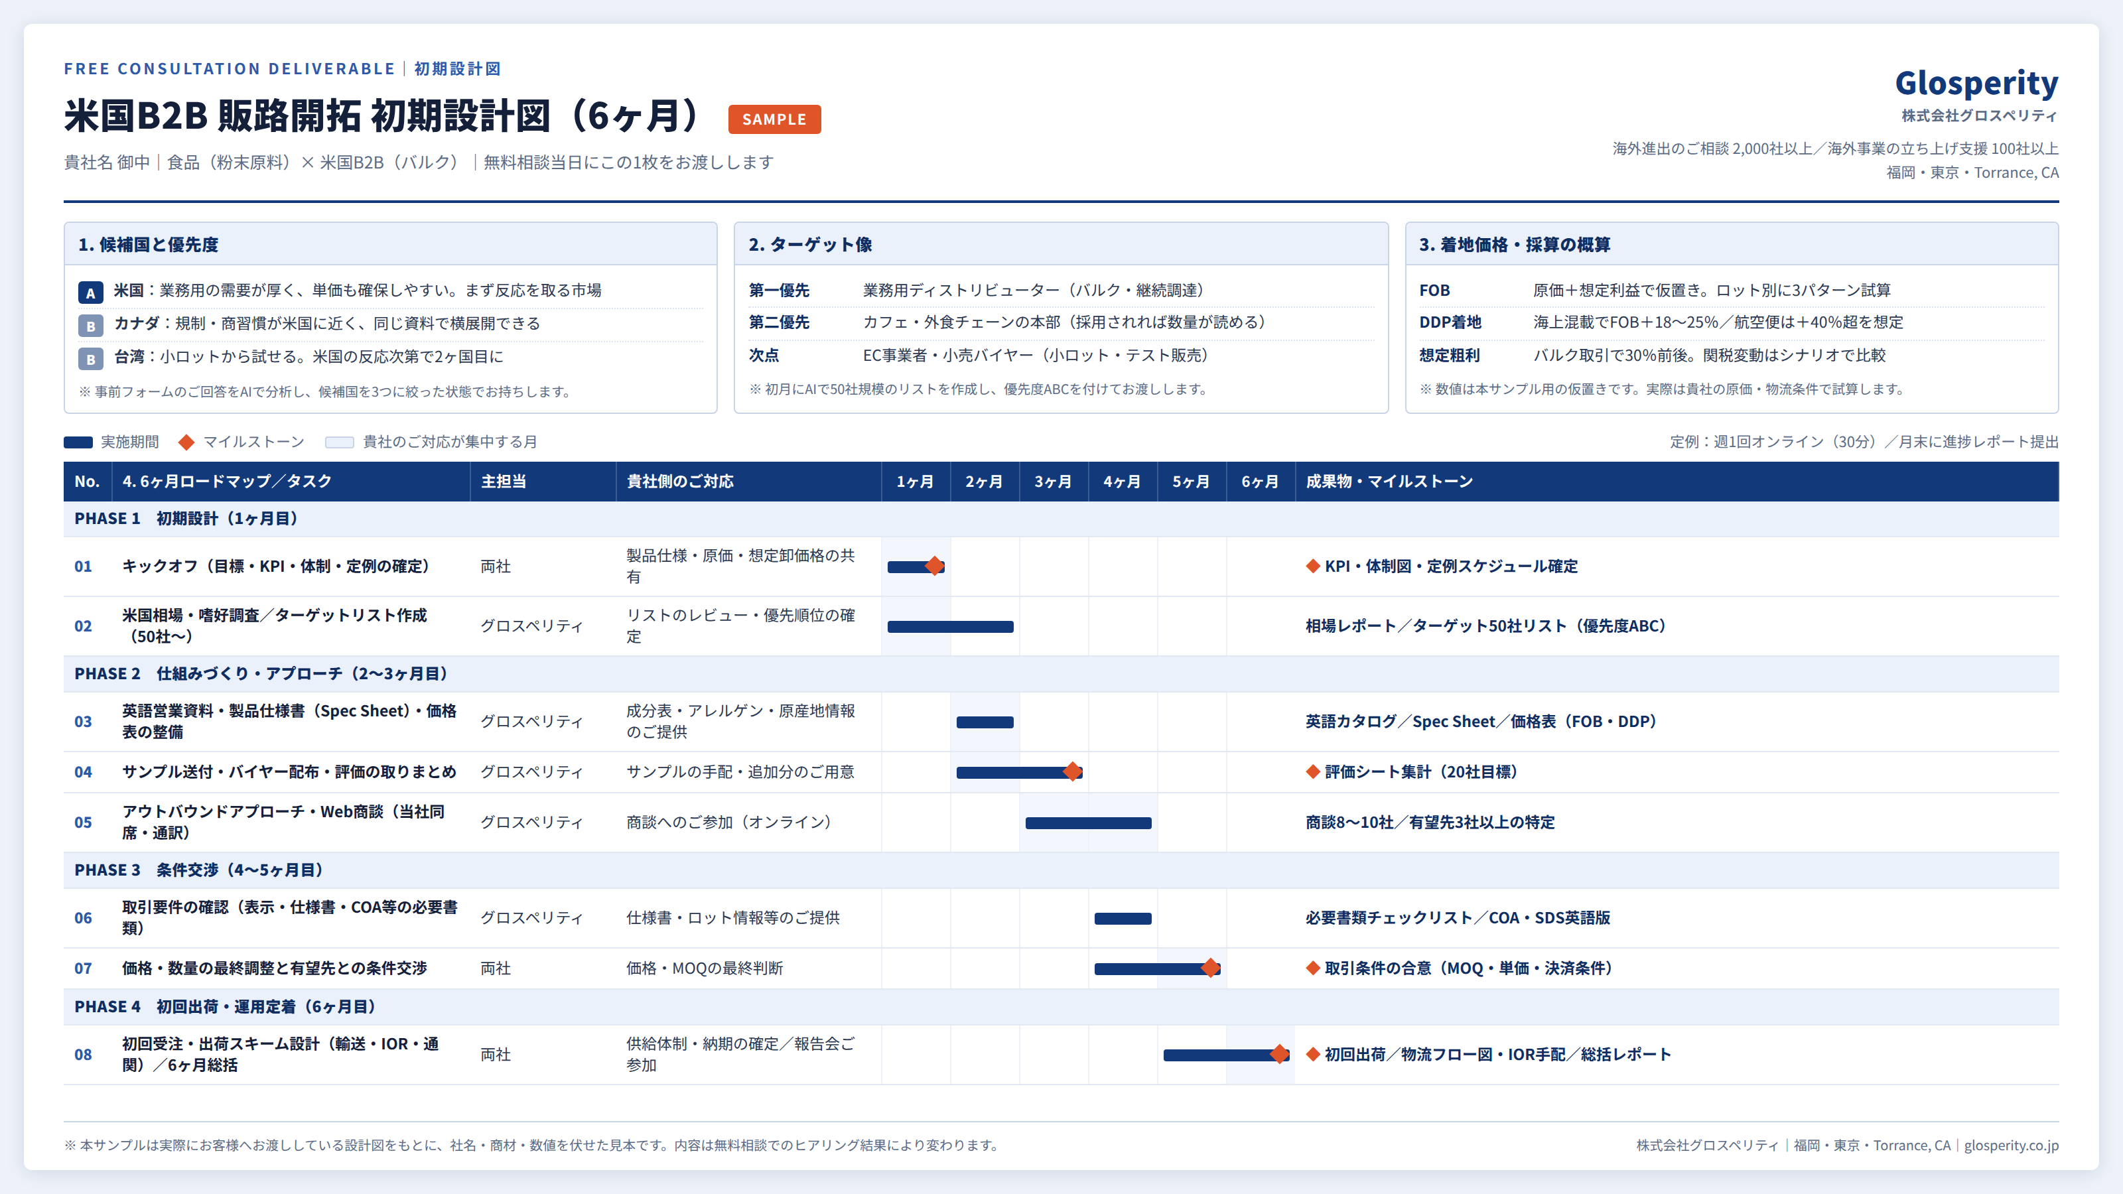Click the Glosperity logo
The width and height of the screenshot is (2123, 1194).
coord(1976,83)
